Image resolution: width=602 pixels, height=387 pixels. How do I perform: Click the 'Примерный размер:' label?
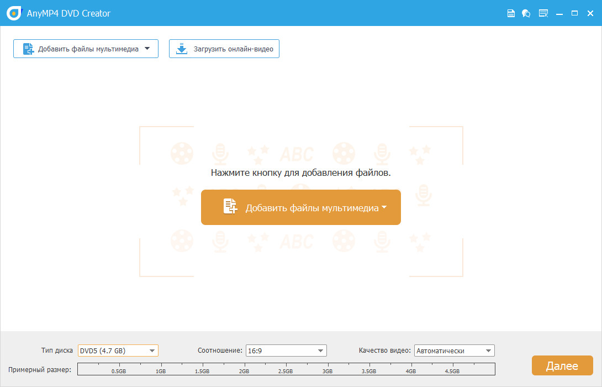(x=40, y=370)
